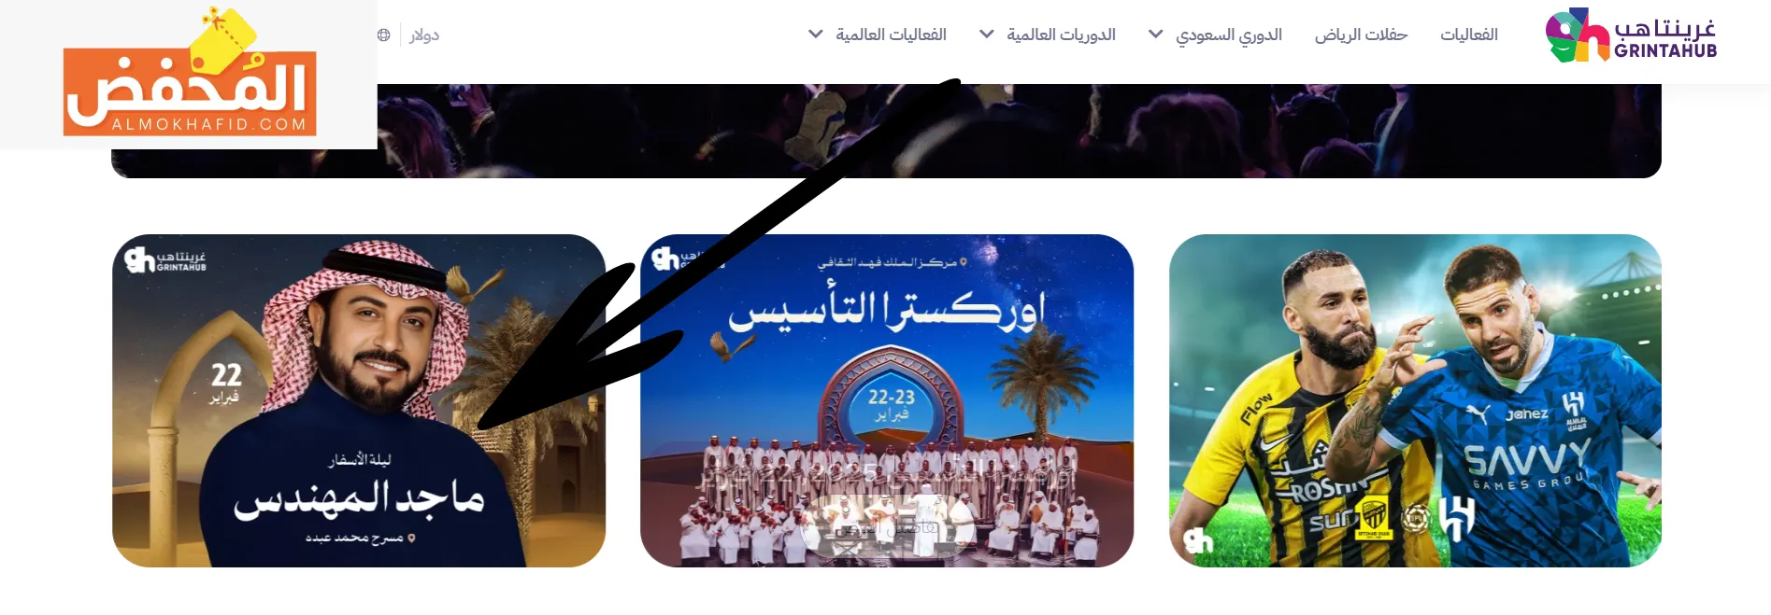Open الدوريات العالمية menu label
Image resolution: width=1771 pixels, height=615 pixels.
[x=1061, y=35]
